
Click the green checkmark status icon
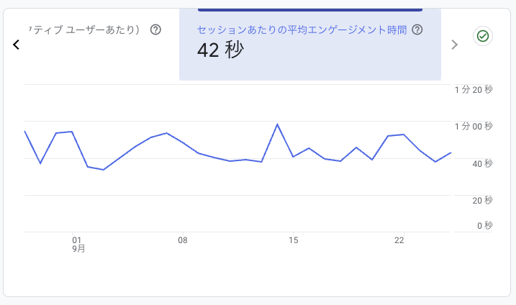tap(483, 36)
